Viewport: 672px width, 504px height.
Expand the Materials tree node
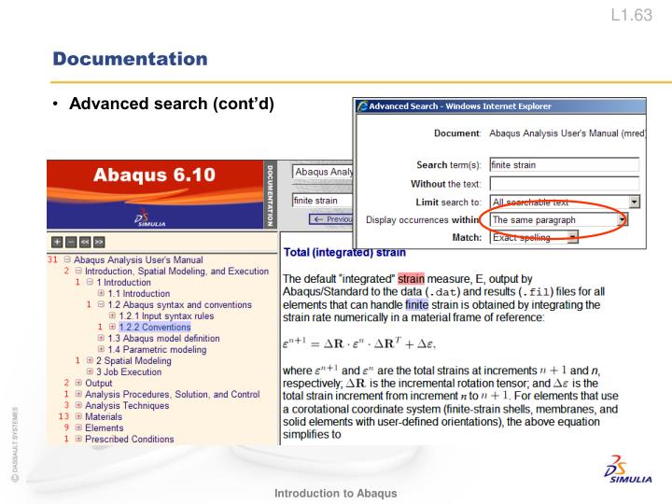pyautogui.click(x=78, y=416)
